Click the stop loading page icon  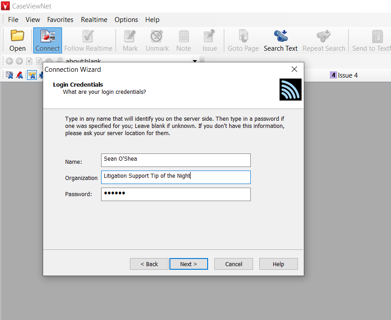coord(29,61)
